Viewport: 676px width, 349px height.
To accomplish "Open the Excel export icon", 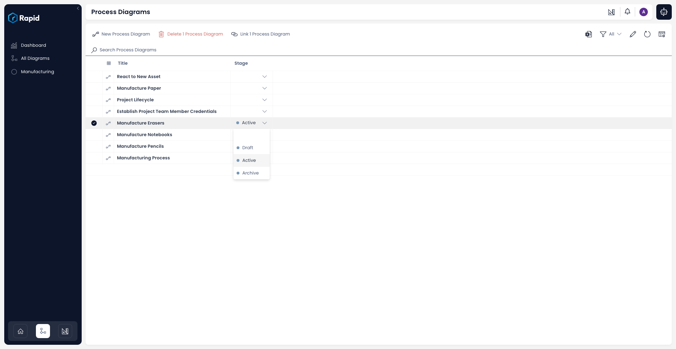I will [588, 34].
